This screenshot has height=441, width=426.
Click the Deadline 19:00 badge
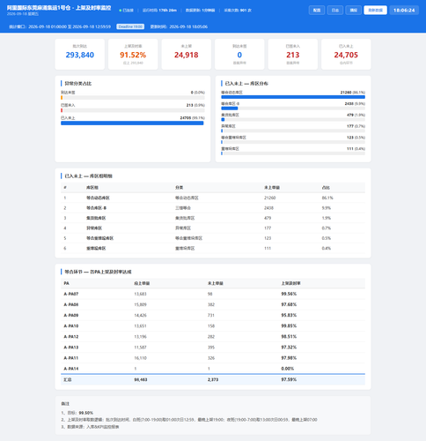tap(130, 26)
